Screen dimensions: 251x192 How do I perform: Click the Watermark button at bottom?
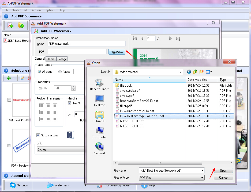coord(58,185)
